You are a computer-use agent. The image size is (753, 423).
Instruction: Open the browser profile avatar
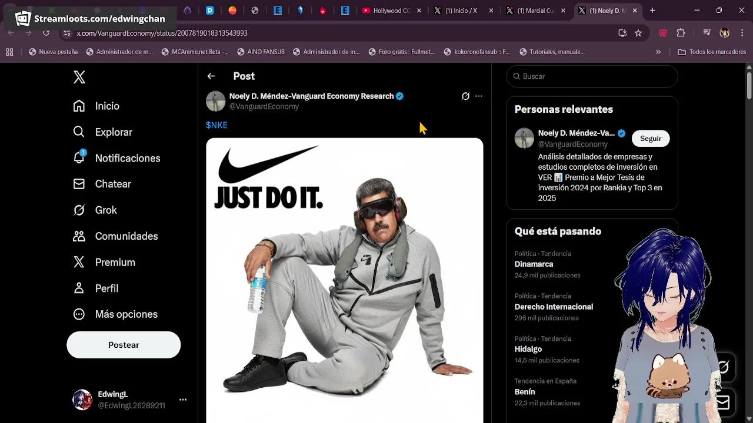725,33
